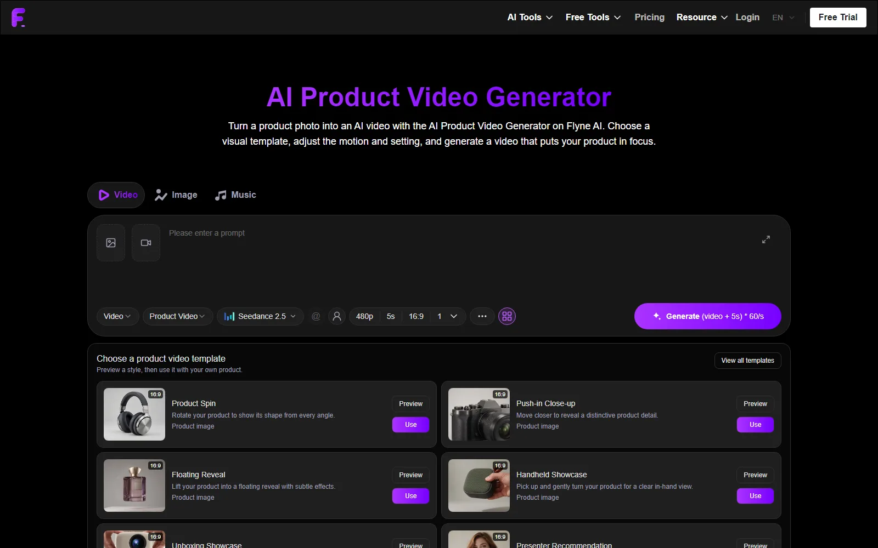Click View all templates
The image size is (878, 548).
pos(747,361)
